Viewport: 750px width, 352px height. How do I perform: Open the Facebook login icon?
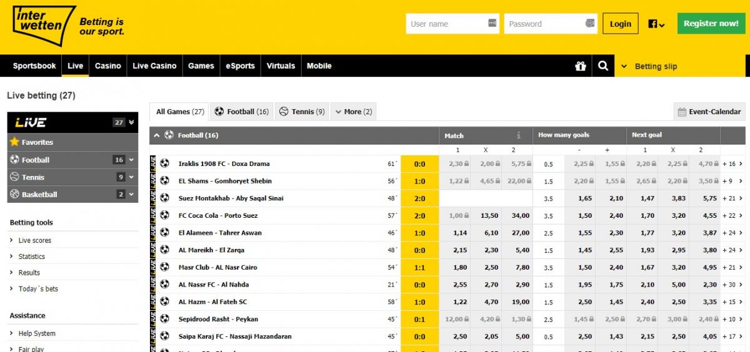[656, 24]
